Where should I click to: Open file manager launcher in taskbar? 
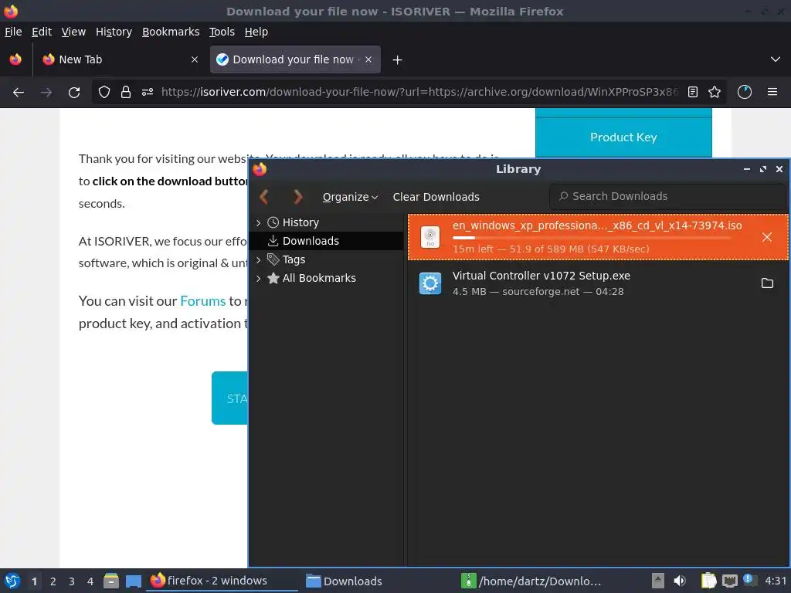point(111,581)
